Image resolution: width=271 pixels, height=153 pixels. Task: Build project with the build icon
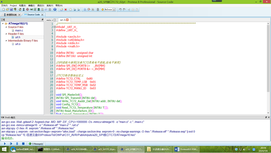pos(85,10)
